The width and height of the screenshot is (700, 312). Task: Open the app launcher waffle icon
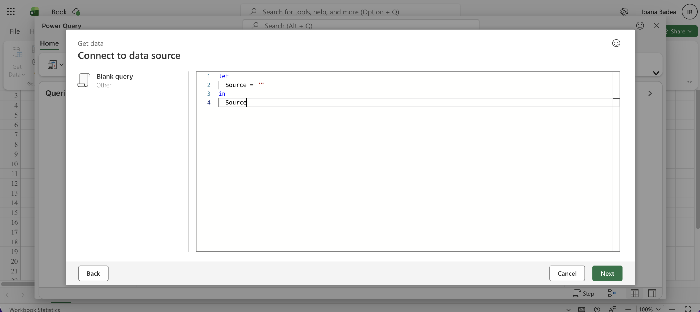tap(11, 12)
